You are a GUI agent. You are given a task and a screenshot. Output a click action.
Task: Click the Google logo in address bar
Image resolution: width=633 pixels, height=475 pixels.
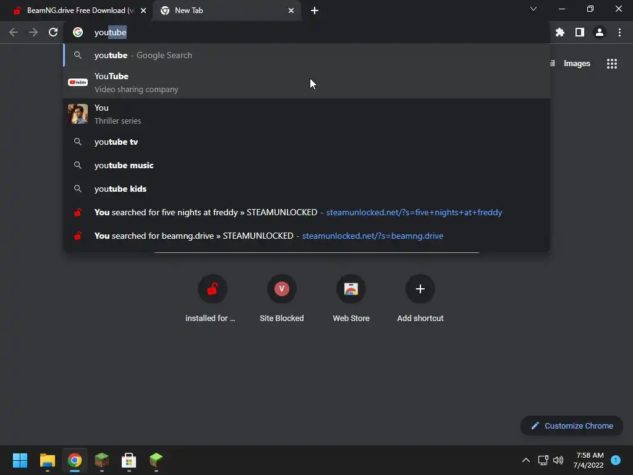click(x=78, y=32)
